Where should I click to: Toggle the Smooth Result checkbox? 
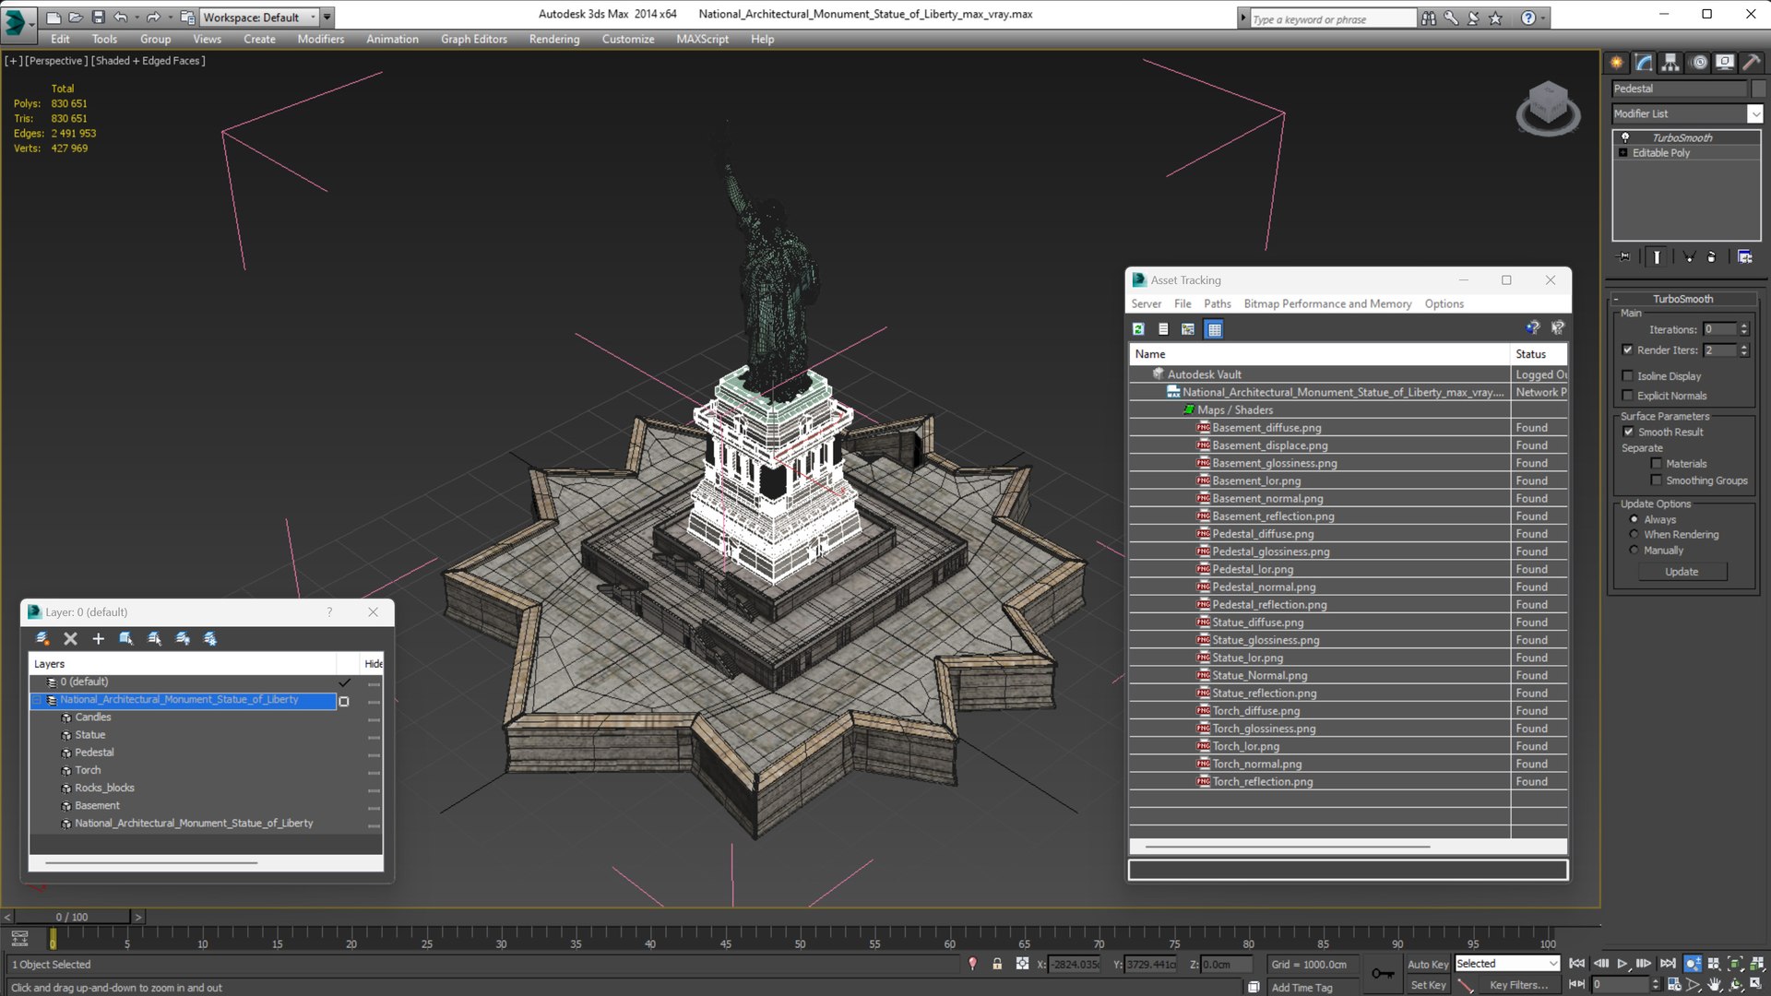pyautogui.click(x=1628, y=432)
